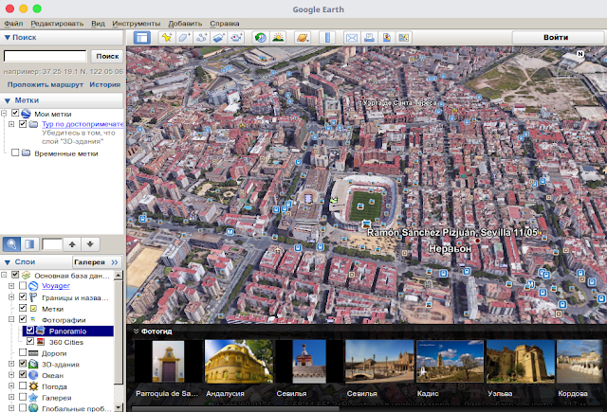Enable the Дороги layer checkbox
This screenshot has width=607, height=412.
pos(23,352)
